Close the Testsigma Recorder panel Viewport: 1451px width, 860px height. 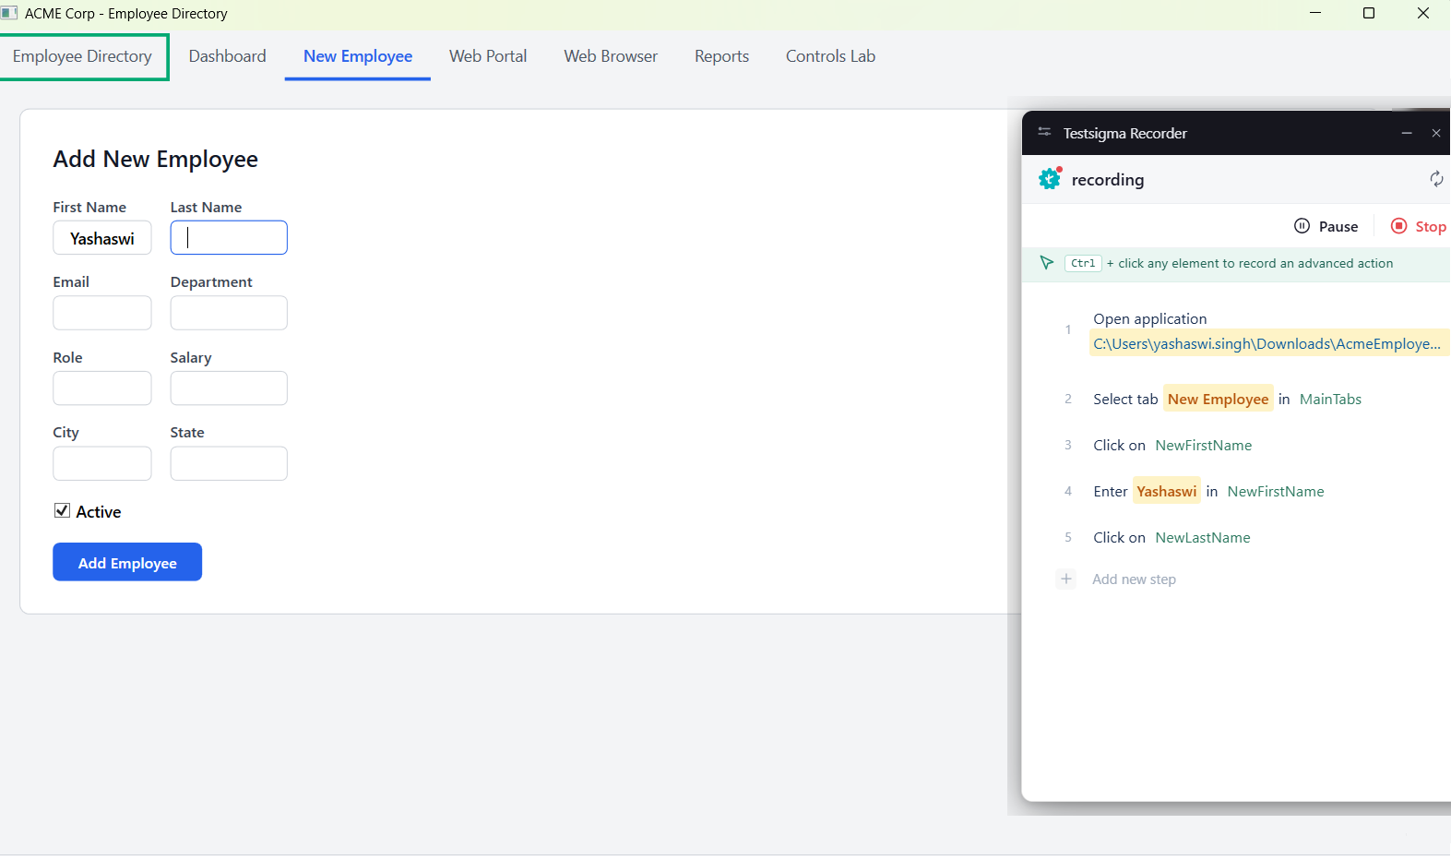(x=1436, y=133)
